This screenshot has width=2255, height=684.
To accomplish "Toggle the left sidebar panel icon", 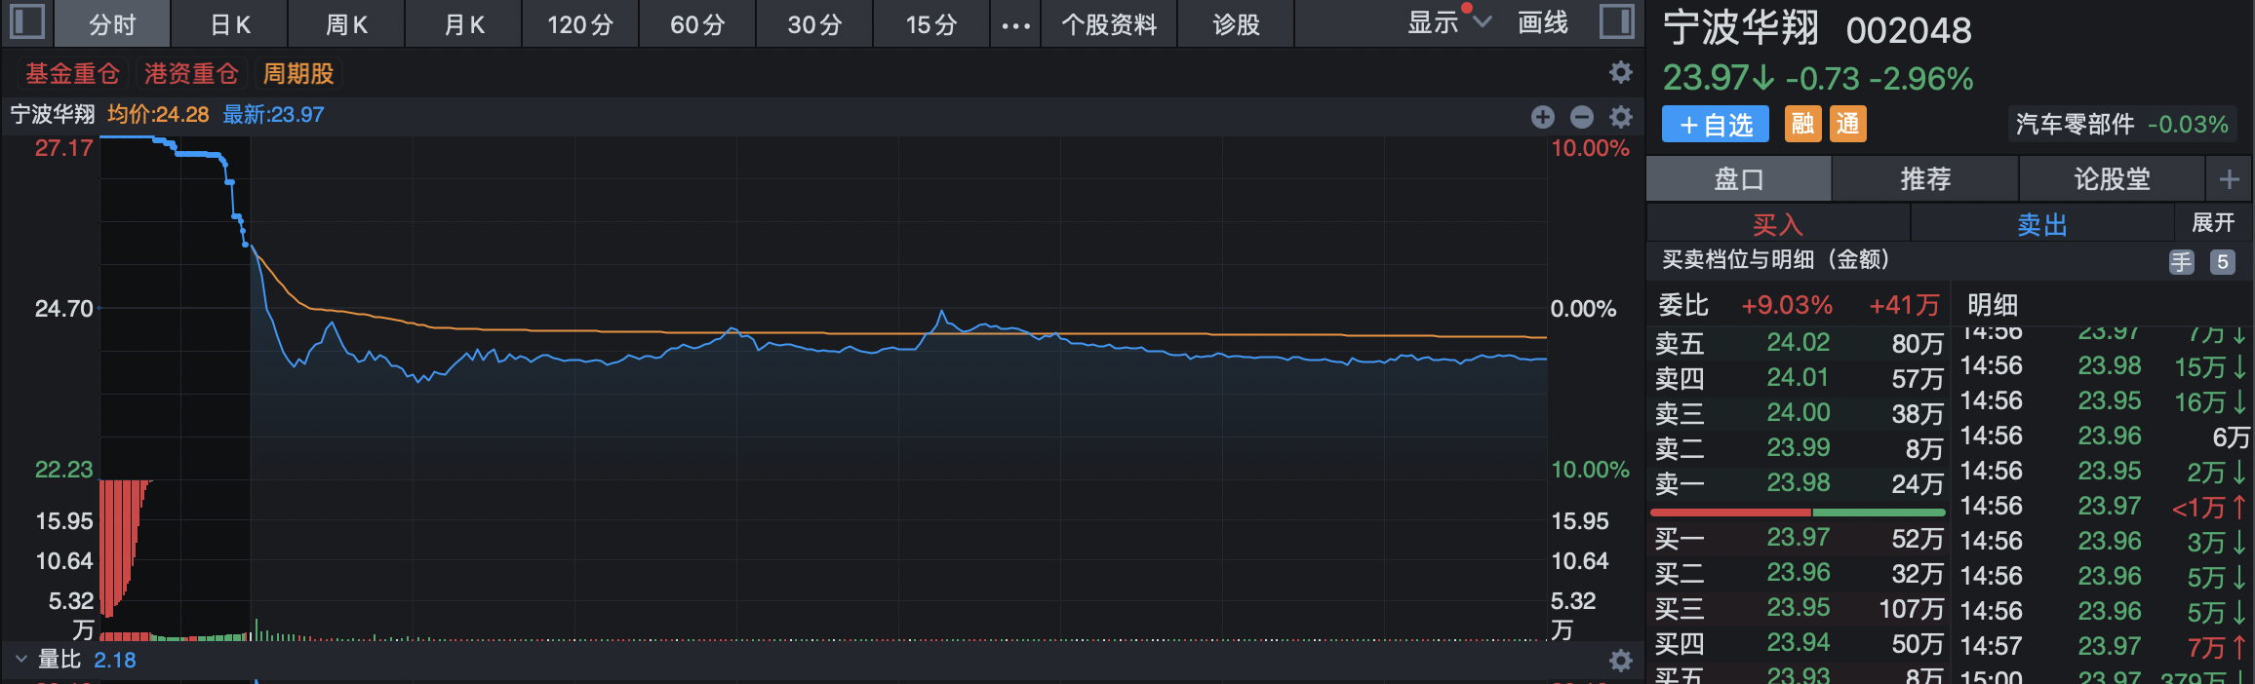I will 27,21.
